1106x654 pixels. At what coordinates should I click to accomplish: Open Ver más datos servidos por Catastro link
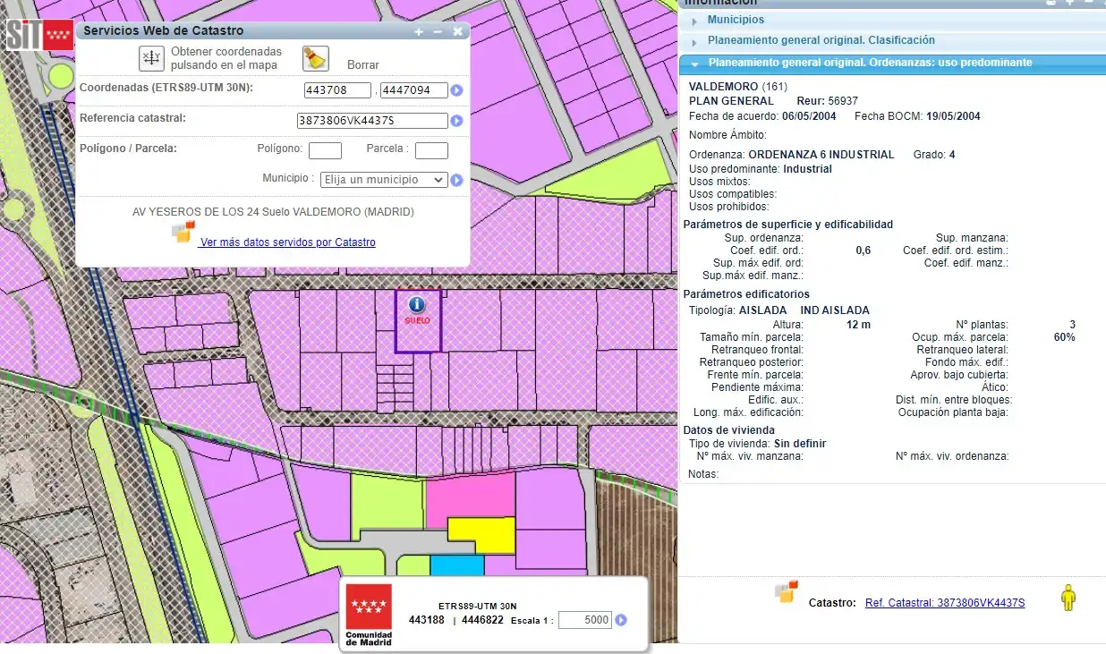pyautogui.click(x=288, y=242)
